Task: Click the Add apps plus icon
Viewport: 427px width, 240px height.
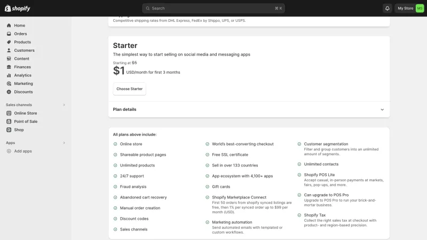Action: [x=9, y=151]
